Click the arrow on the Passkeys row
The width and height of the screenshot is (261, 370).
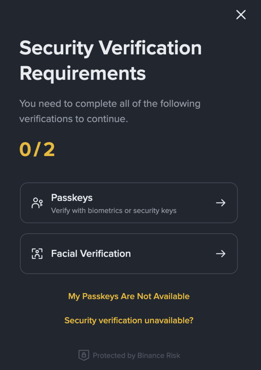(x=221, y=203)
